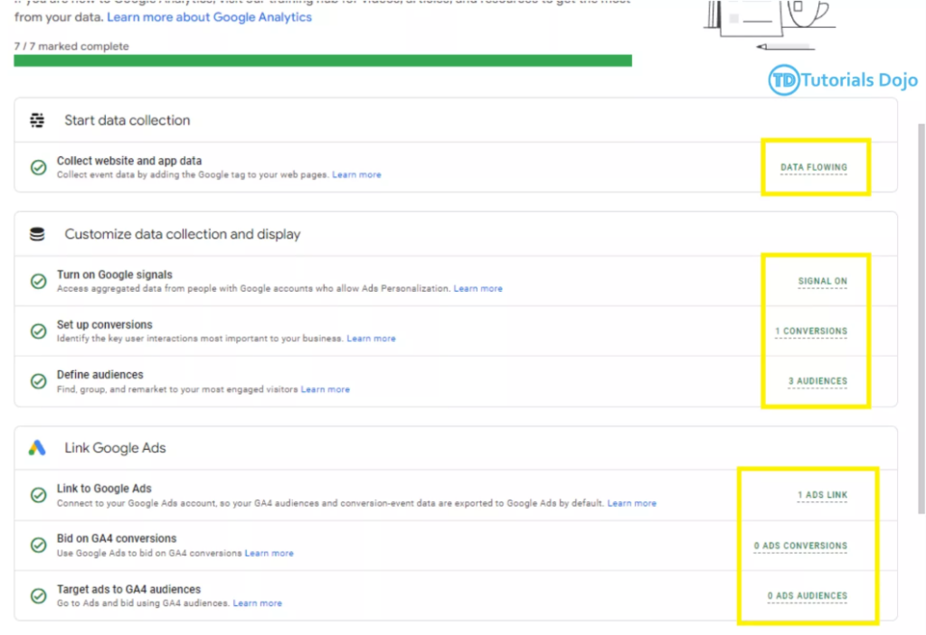Click the checkmark beside Target ads to GA4 audiences
Screen dimensions: 926x635
tap(38, 595)
